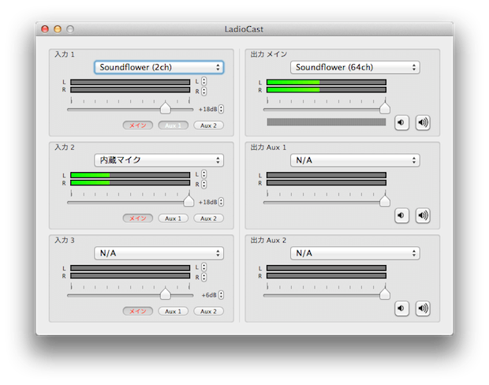
Task: Open the N/A device dropdown in 出力 Aux 1
Action: [x=354, y=160]
